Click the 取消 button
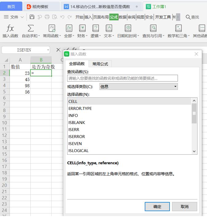 [185, 207]
